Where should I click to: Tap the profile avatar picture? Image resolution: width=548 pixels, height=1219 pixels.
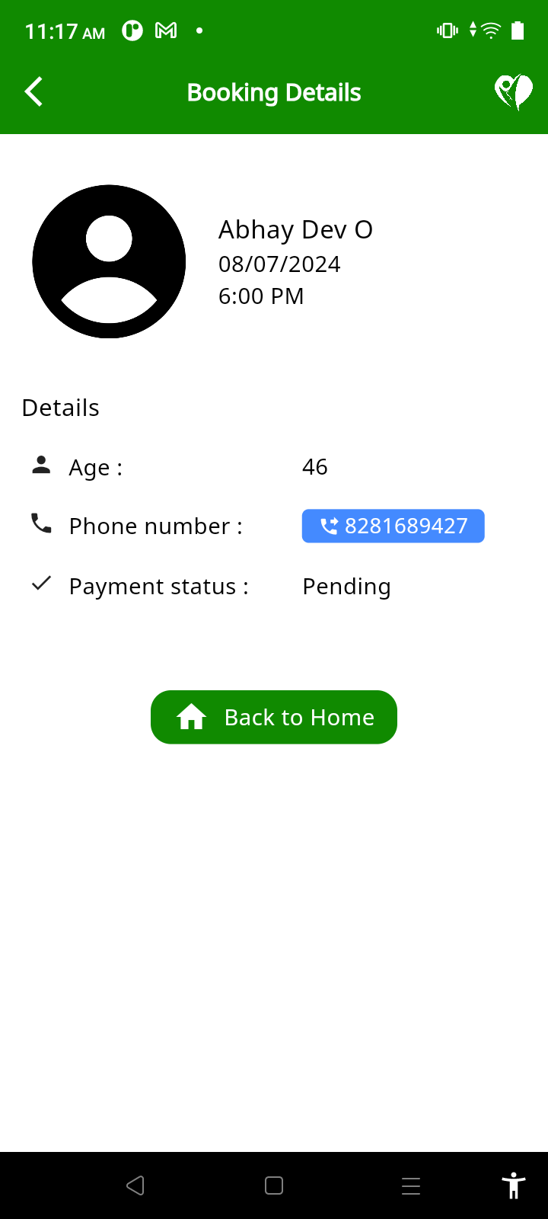[x=109, y=261]
